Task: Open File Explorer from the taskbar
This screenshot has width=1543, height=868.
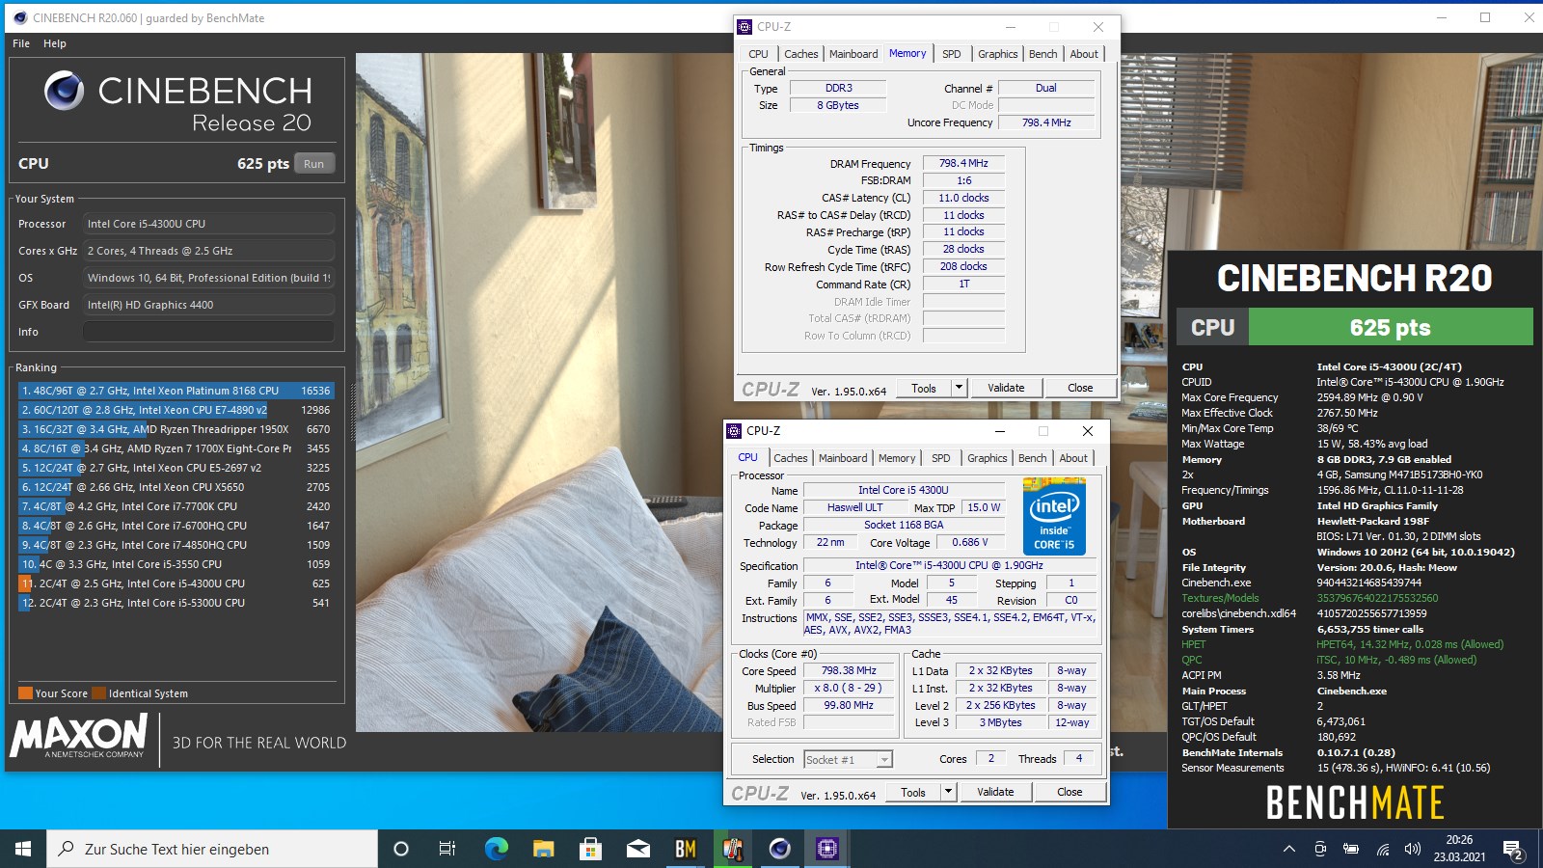Action: pos(544,849)
